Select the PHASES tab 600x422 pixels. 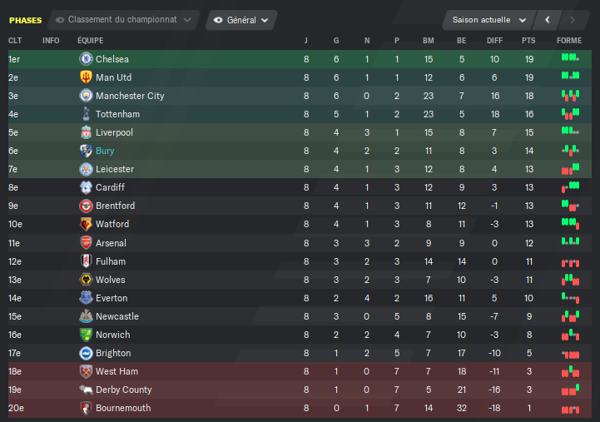(25, 20)
